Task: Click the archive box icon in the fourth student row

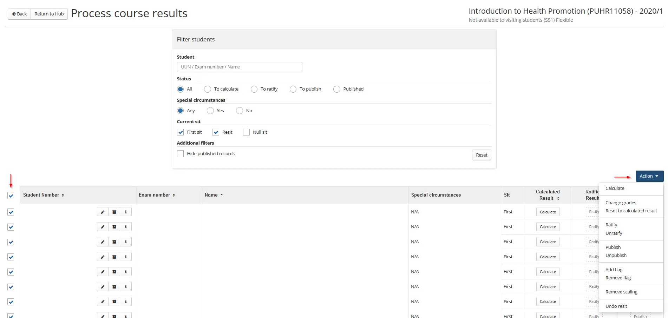Action: pyautogui.click(x=114, y=257)
